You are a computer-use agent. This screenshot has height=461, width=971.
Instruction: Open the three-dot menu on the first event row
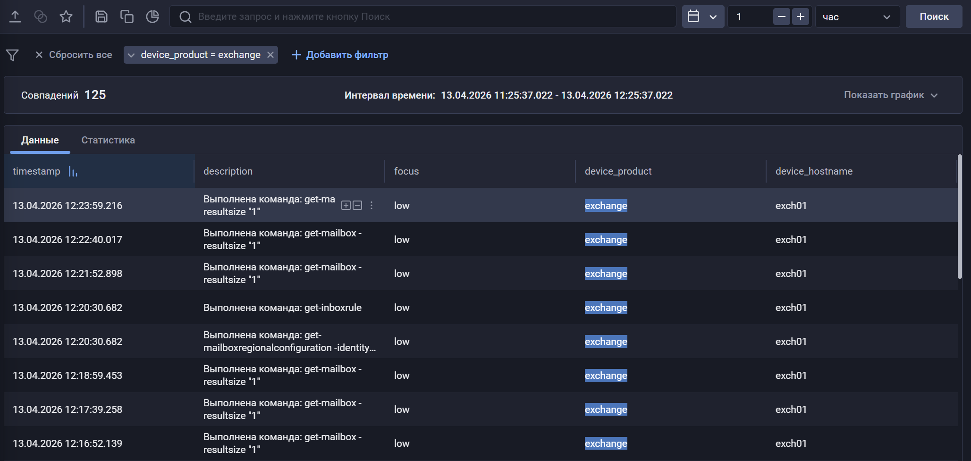[x=371, y=205]
